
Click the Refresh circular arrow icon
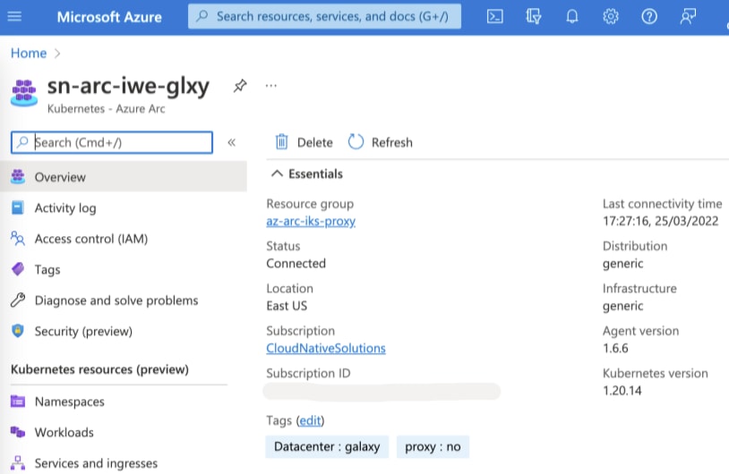coord(356,142)
